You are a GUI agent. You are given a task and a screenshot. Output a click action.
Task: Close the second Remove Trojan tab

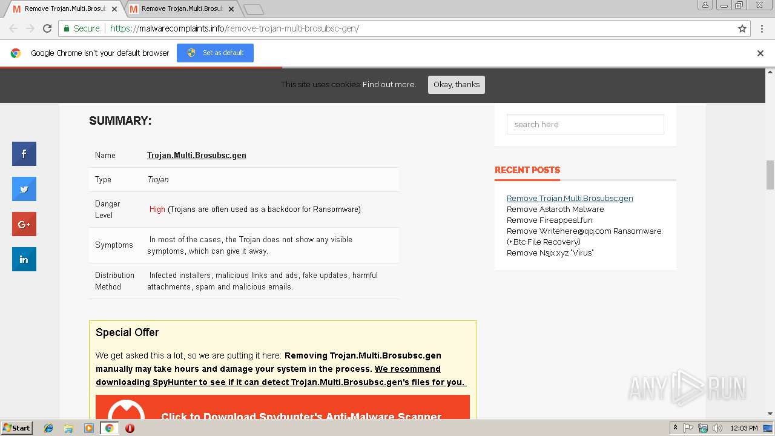[231, 9]
